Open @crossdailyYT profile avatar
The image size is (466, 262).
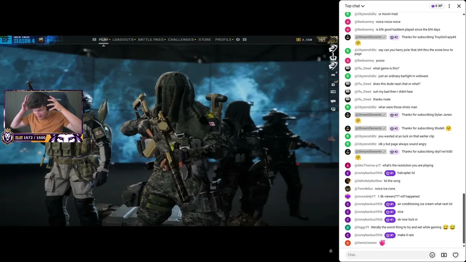[x=348, y=196]
